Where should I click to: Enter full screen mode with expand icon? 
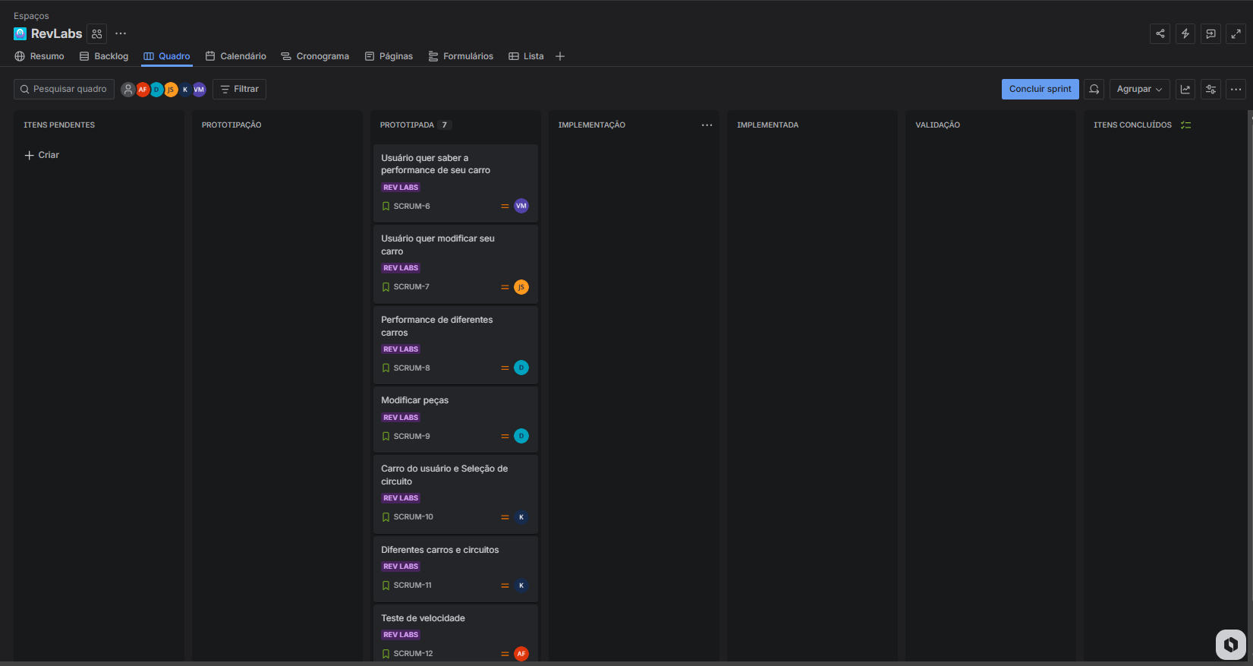coord(1236,33)
